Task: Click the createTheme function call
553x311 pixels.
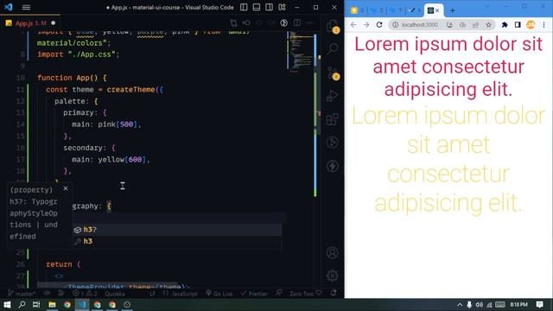Action: tap(130, 90)
